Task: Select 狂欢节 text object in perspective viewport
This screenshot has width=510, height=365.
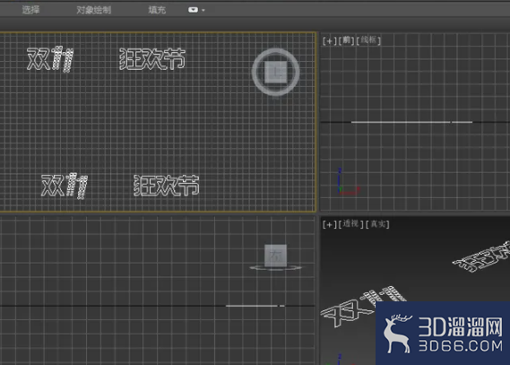Action: click(x=481, y=258)
